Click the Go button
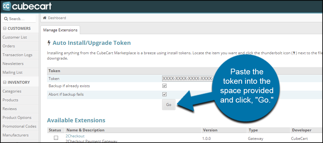 tap(169, 105)
